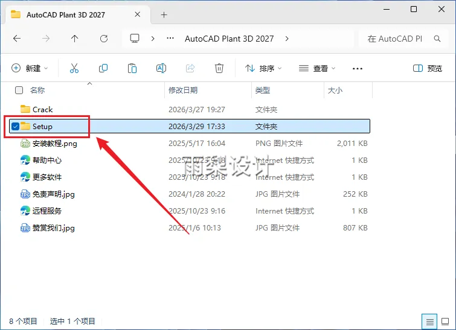Refresh the current folder view
This screenshot has width=456, height=330.
104,39
